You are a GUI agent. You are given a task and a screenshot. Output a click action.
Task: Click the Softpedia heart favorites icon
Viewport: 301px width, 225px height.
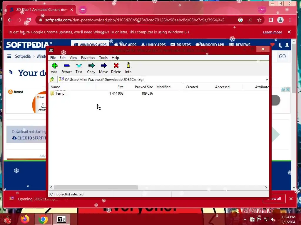[272, 45]
